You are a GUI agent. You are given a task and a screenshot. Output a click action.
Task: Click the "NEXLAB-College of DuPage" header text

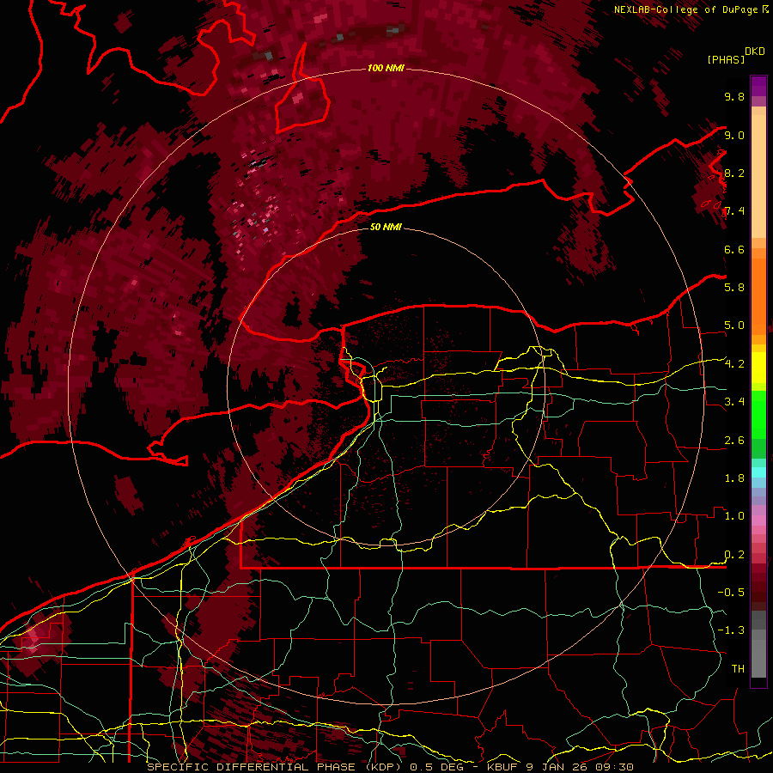coord(687,9)
